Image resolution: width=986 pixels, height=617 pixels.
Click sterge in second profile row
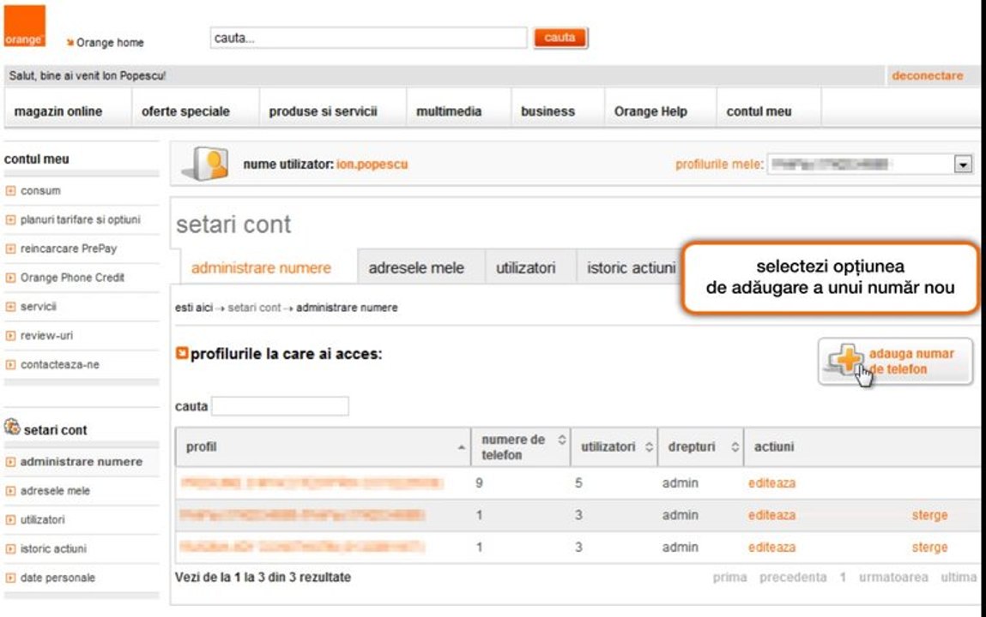(x=929, y=515)
